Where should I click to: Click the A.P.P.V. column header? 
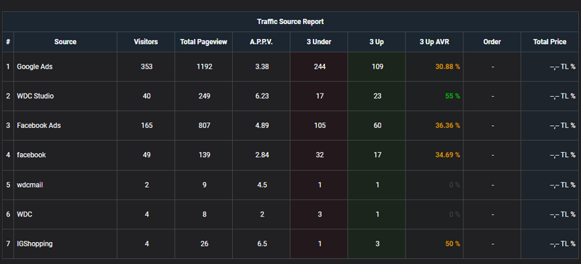(x=261, y=42)
